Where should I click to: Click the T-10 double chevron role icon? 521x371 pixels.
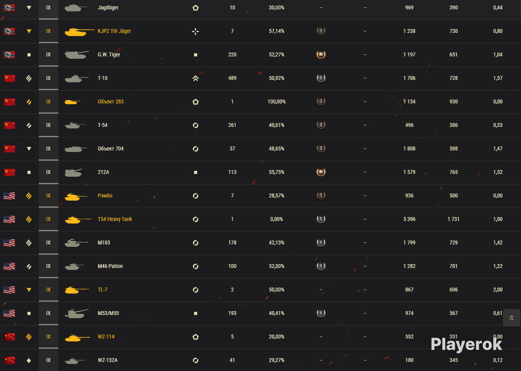(x=196, y=78)
